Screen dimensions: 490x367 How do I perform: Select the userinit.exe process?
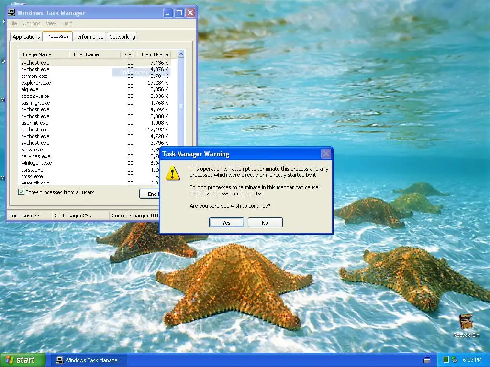coord(95,123)
